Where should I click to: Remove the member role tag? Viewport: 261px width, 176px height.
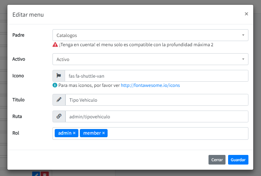(x=104, y=133)
